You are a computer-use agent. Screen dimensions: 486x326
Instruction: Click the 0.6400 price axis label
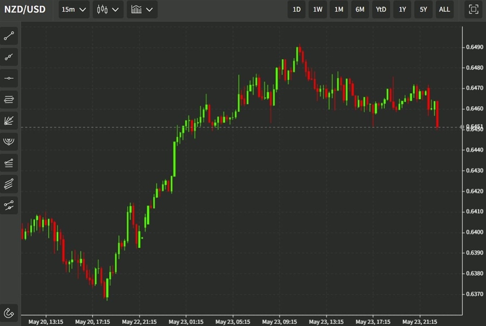[x=475, y=232]
